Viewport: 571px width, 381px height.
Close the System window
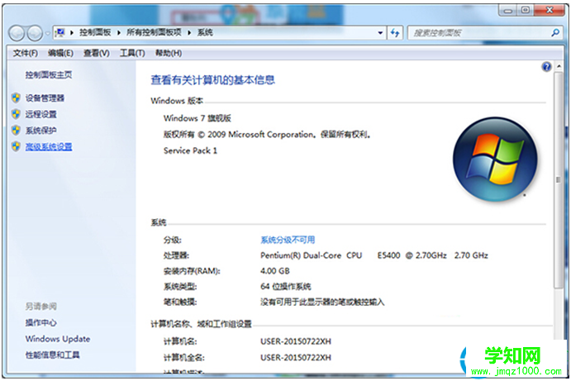[550, 11]
